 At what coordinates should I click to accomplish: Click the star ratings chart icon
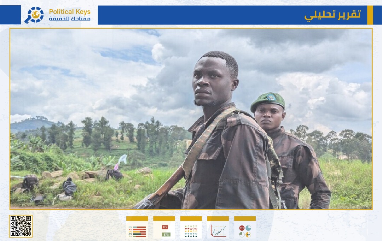tap(191, 228)
